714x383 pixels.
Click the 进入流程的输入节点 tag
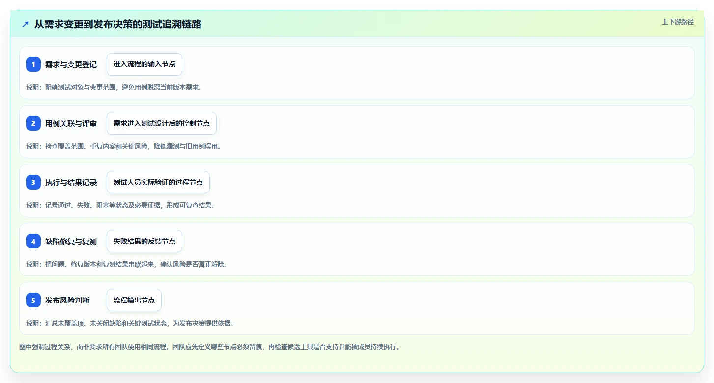144,64
